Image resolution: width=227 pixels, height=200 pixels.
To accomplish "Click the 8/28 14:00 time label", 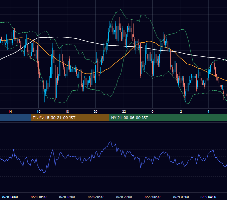I will tap(10, 197).
